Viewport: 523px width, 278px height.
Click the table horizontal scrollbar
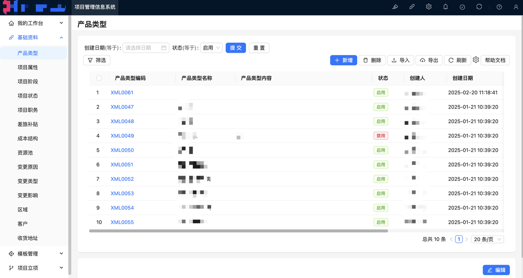(239, 231)
